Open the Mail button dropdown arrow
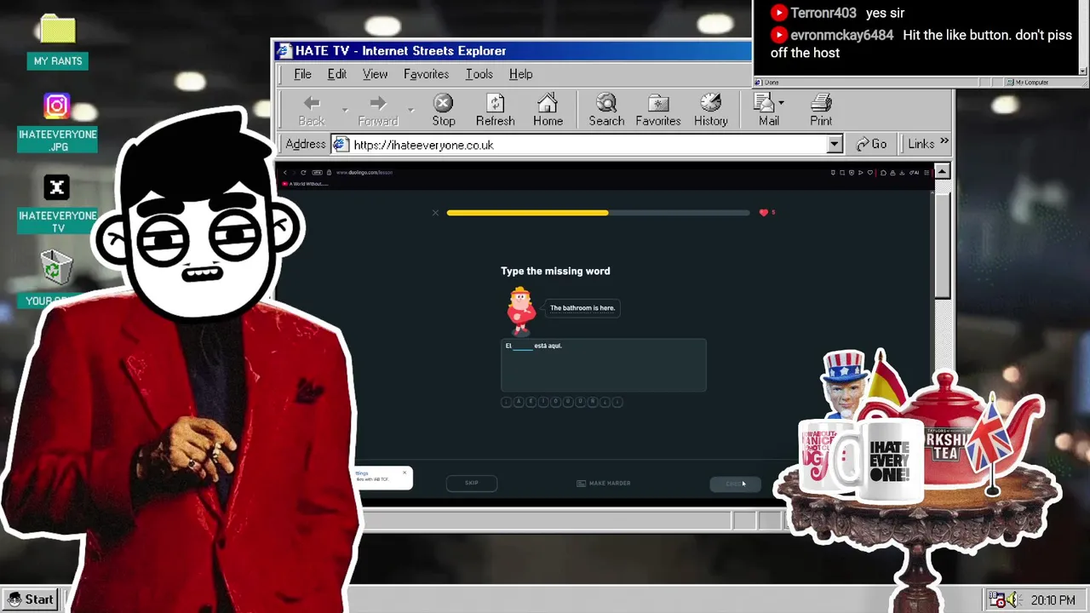This screenshot has height=613, width=1090. click(x=781, y=103)
